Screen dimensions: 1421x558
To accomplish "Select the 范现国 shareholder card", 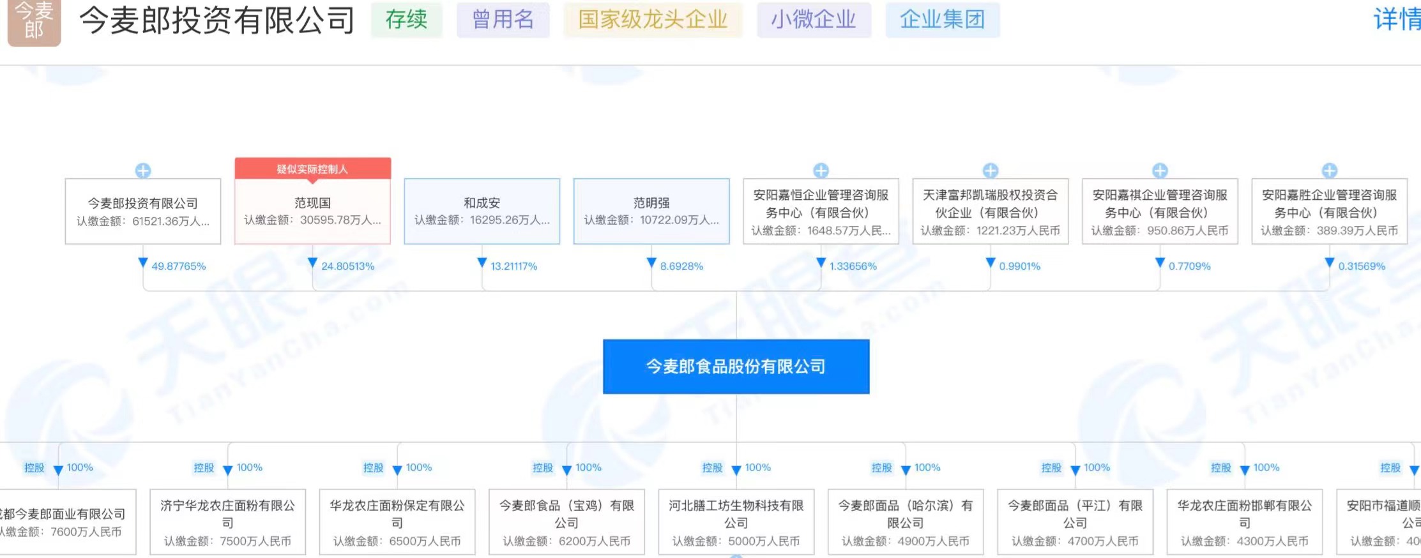I will [312, 211].
